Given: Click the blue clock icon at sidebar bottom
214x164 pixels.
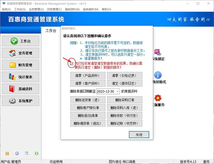Looking at the screenshot, I should (17, 153).
